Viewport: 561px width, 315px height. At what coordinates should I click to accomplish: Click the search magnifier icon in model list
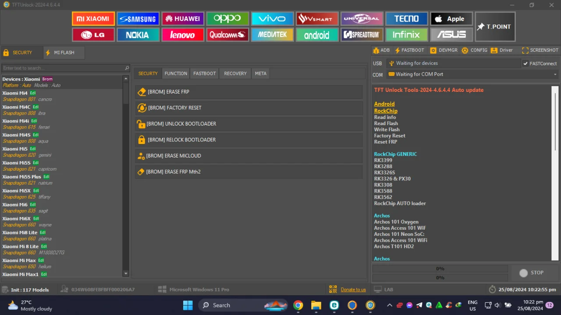127,68
